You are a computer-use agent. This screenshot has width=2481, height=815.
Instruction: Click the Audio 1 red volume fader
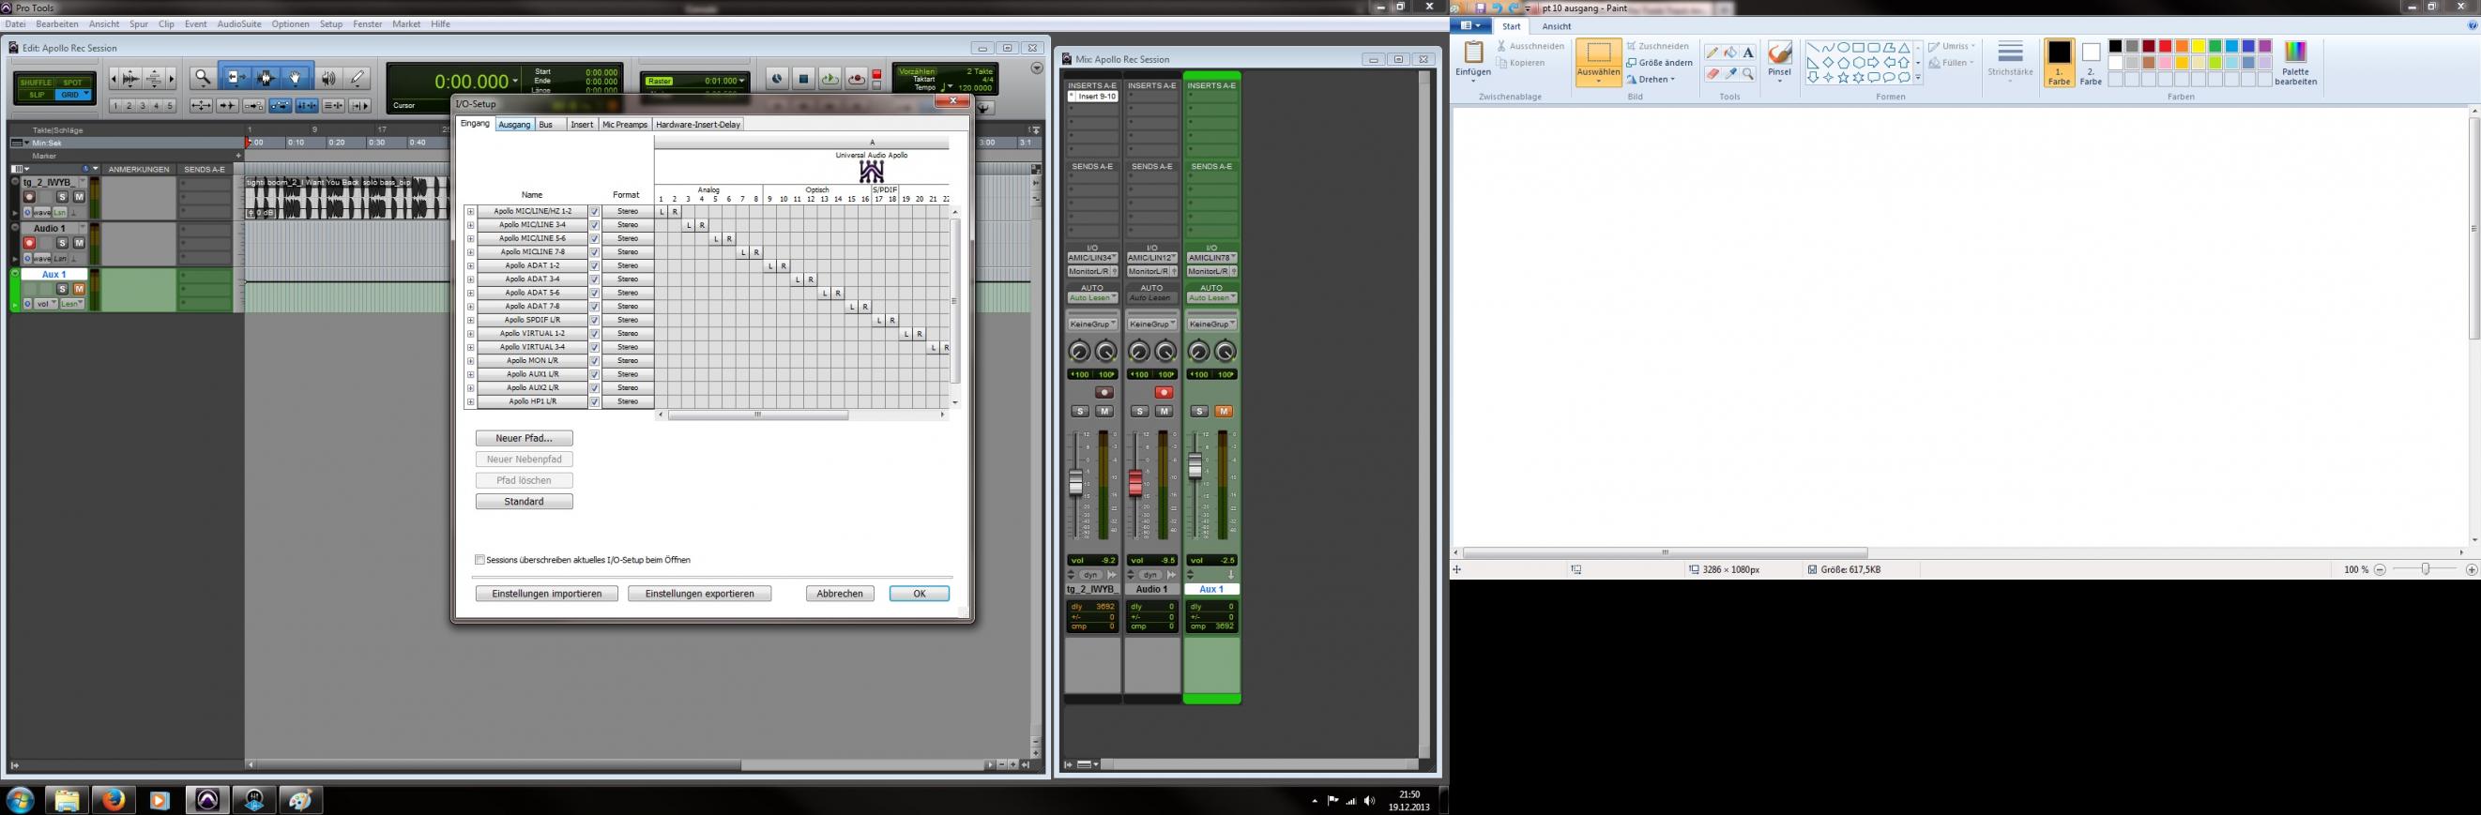click(1135, 484)
